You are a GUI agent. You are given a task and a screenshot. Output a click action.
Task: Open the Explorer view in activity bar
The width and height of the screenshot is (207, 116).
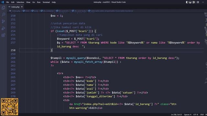(3, 8)
